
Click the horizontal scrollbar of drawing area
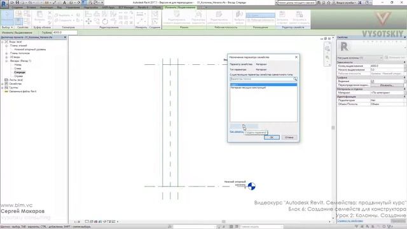coord(223,222)
